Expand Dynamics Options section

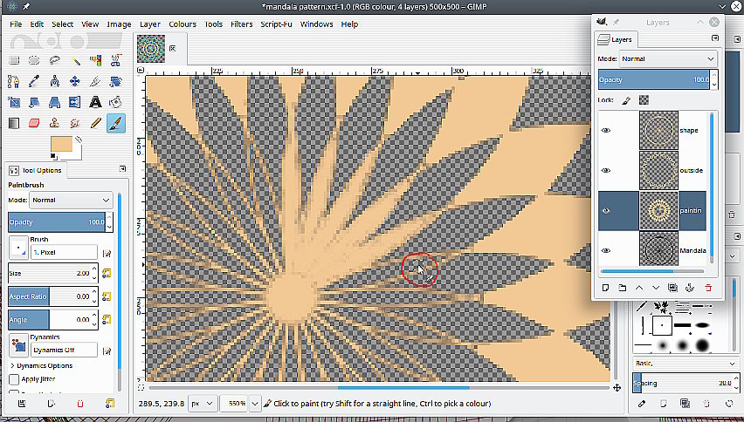(x=12, y=365)
